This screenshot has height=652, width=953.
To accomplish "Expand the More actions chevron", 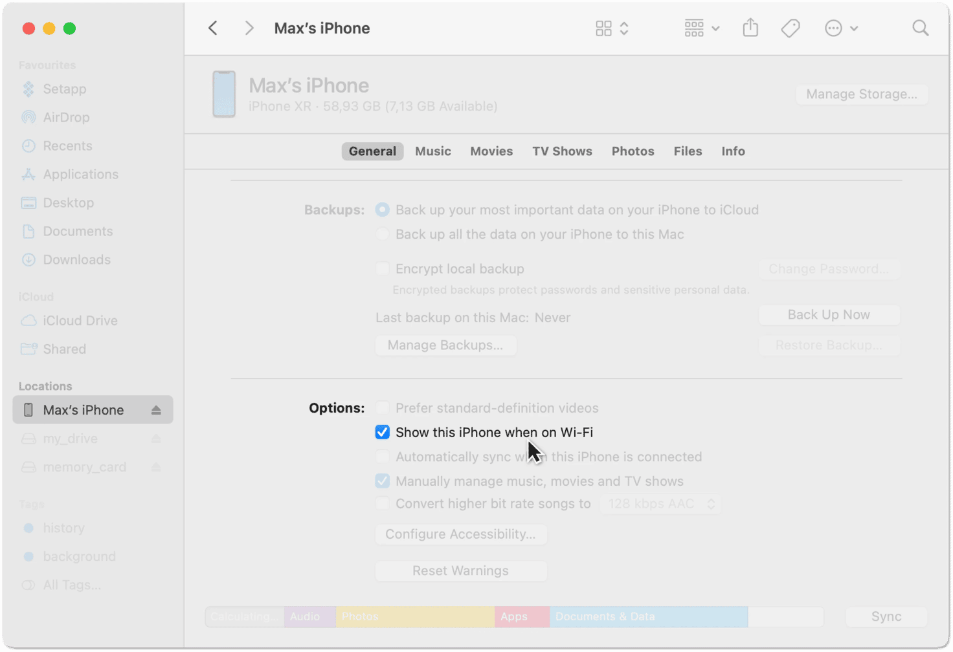I will tap(854, 28).
